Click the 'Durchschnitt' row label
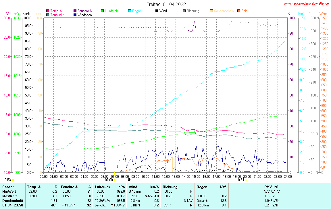 coord(13,201)
